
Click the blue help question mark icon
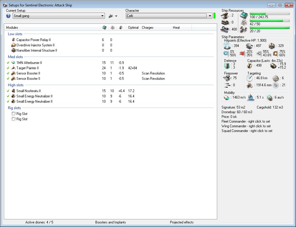8,16
